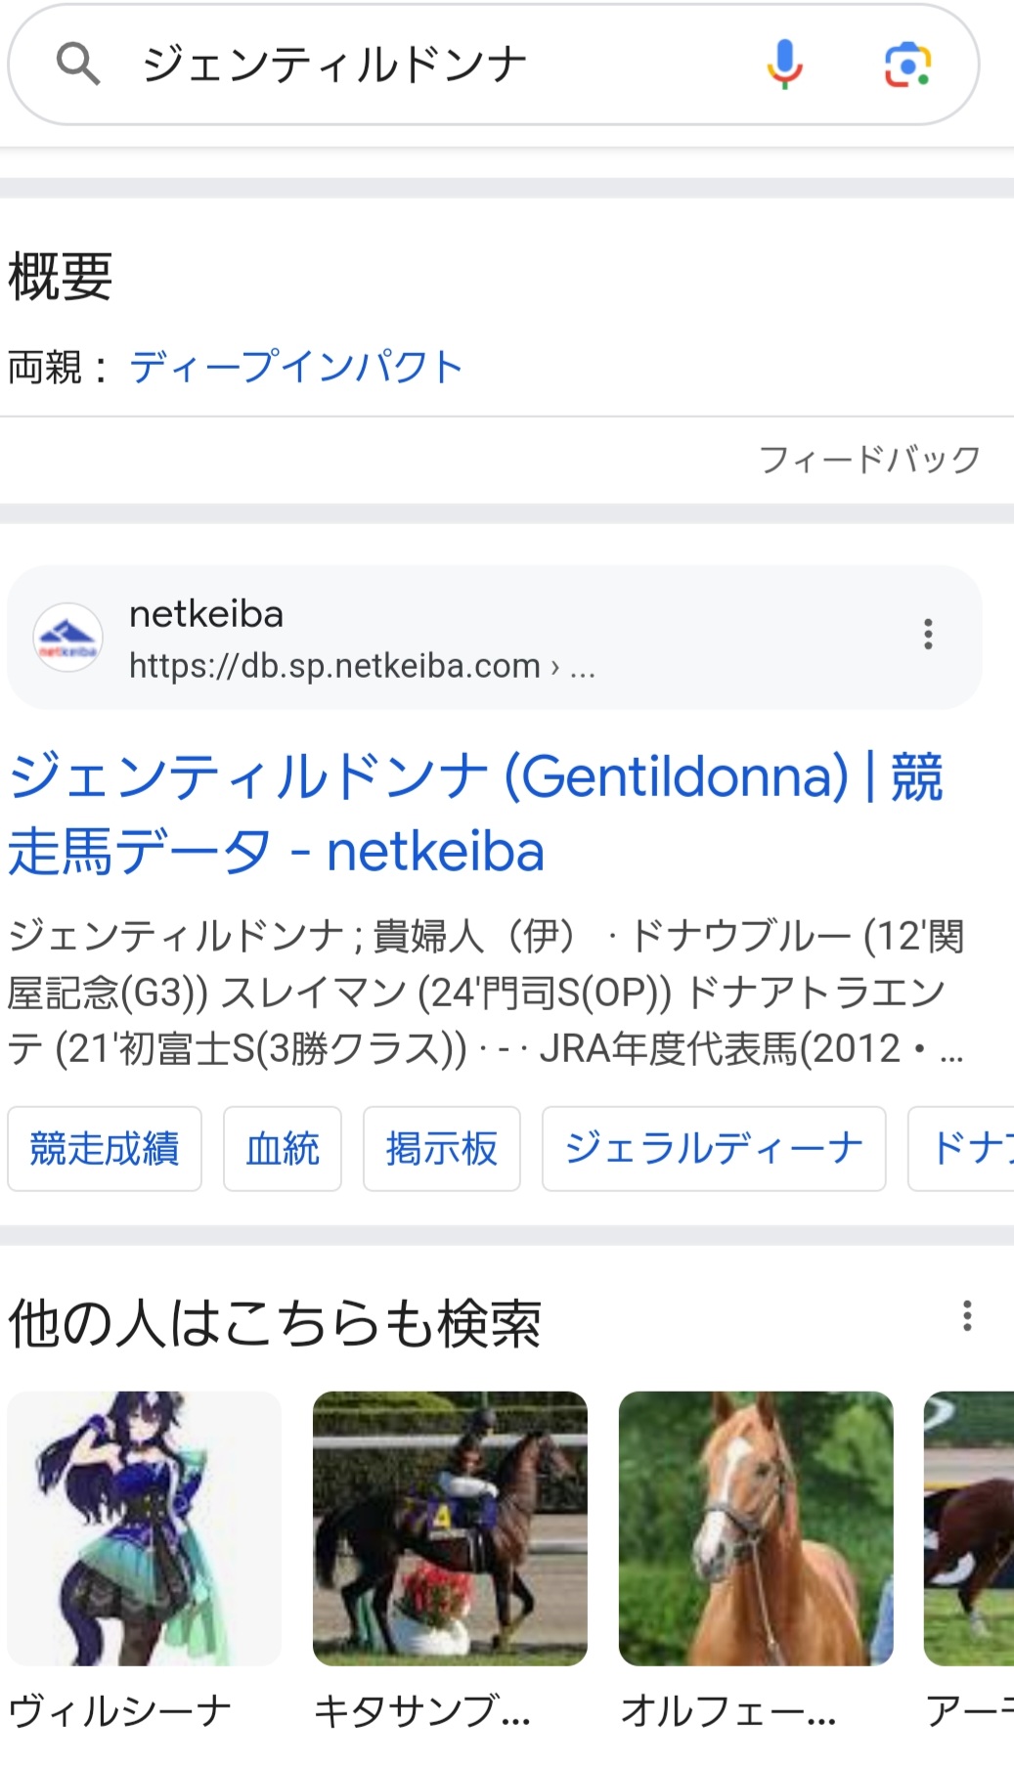Open the オルフェー… chestnut horse thumbnail
This screenshot has height=1769, width=1014.
pyautogui.click(x=756, y=1528)
